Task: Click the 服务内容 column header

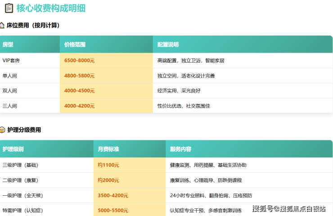Action: pos(180,149)
